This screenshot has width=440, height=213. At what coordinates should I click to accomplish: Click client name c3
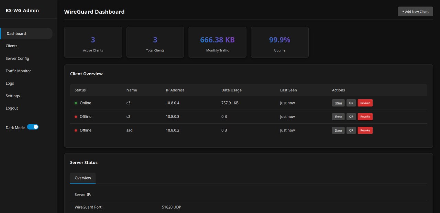129,103
